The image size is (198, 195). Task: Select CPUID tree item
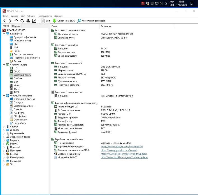coord(17,71)
